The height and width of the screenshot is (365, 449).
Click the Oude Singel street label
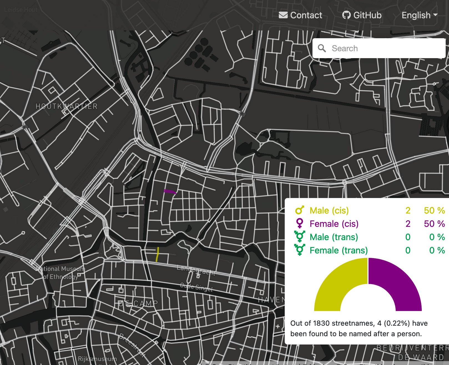pos(196,287)
